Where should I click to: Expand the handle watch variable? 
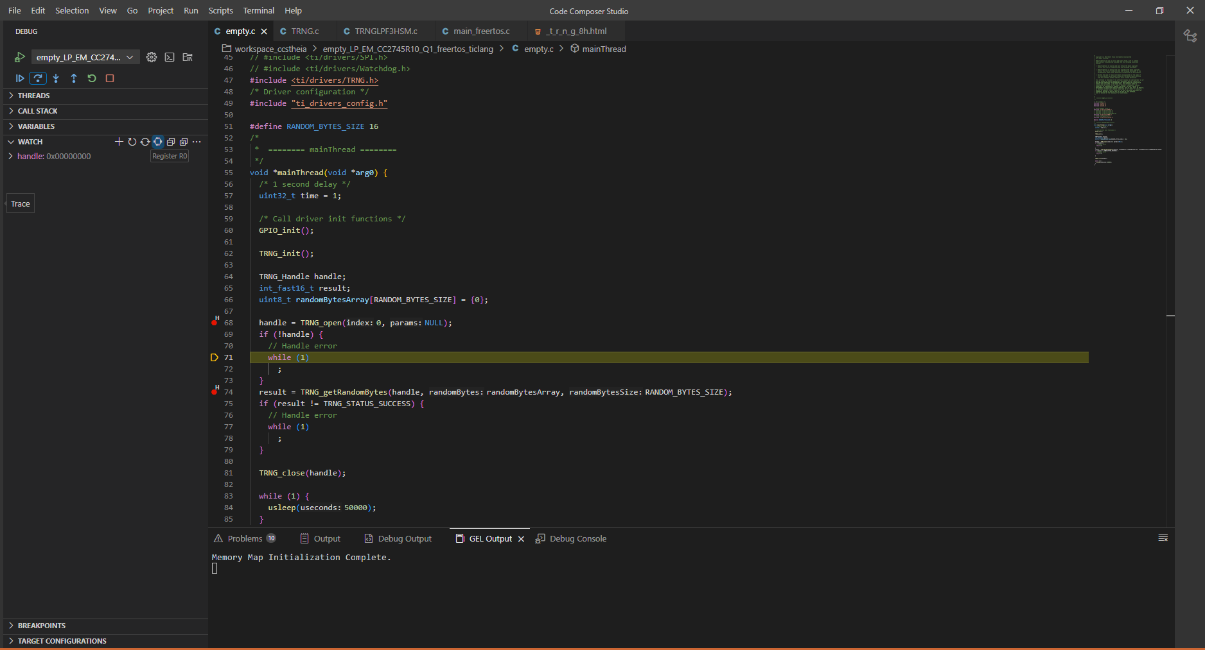pos(11,157)
